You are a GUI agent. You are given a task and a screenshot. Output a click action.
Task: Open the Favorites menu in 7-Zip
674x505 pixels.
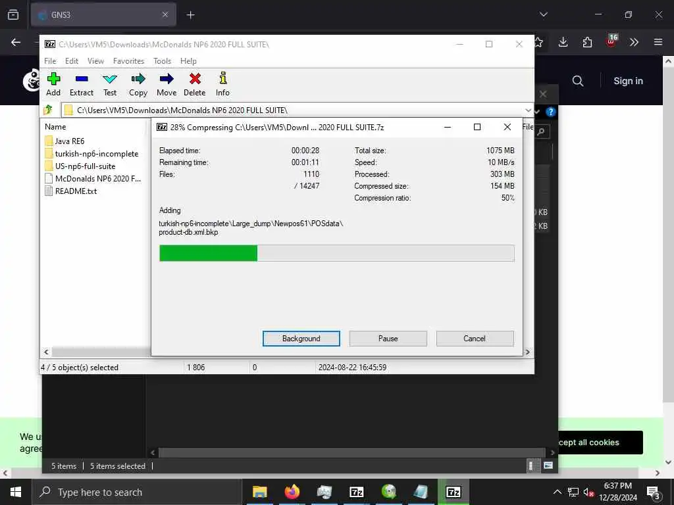click(128, 61)
